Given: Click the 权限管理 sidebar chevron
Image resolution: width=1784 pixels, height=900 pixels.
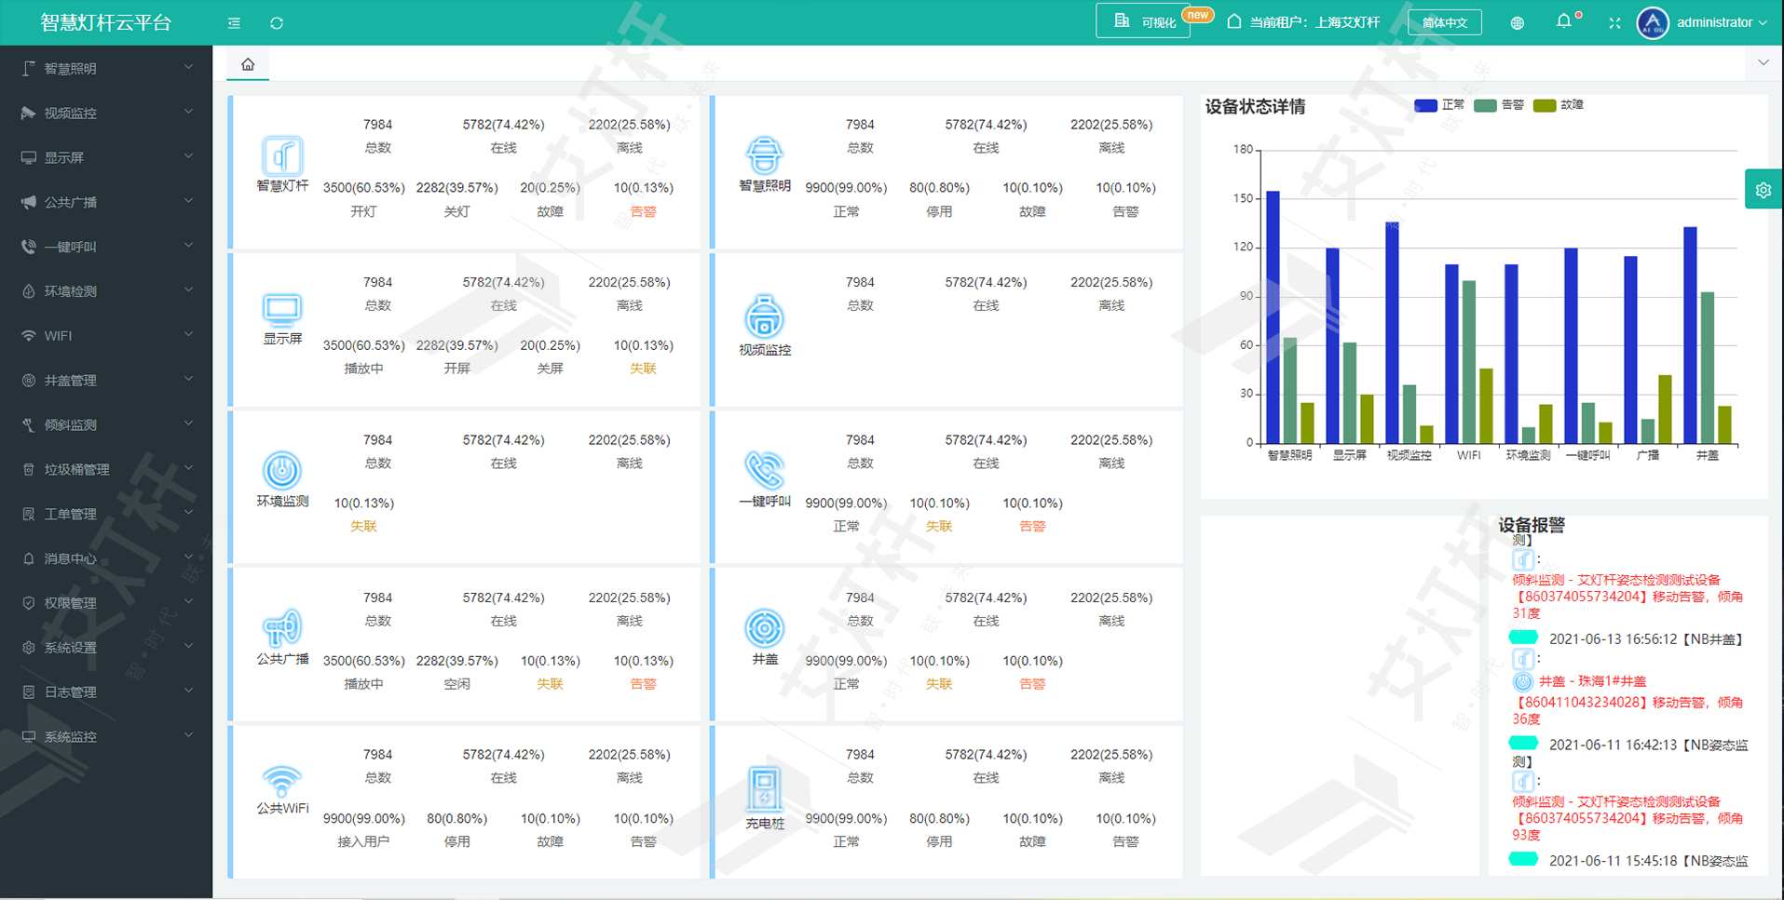Looking at the screenshot, I should click(189, 602).
